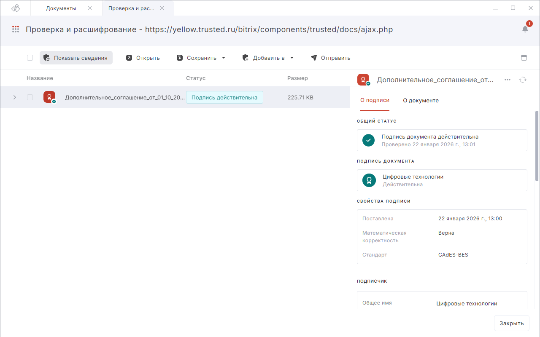Click the more options ellipsis in detail panel

pos(507,79)
